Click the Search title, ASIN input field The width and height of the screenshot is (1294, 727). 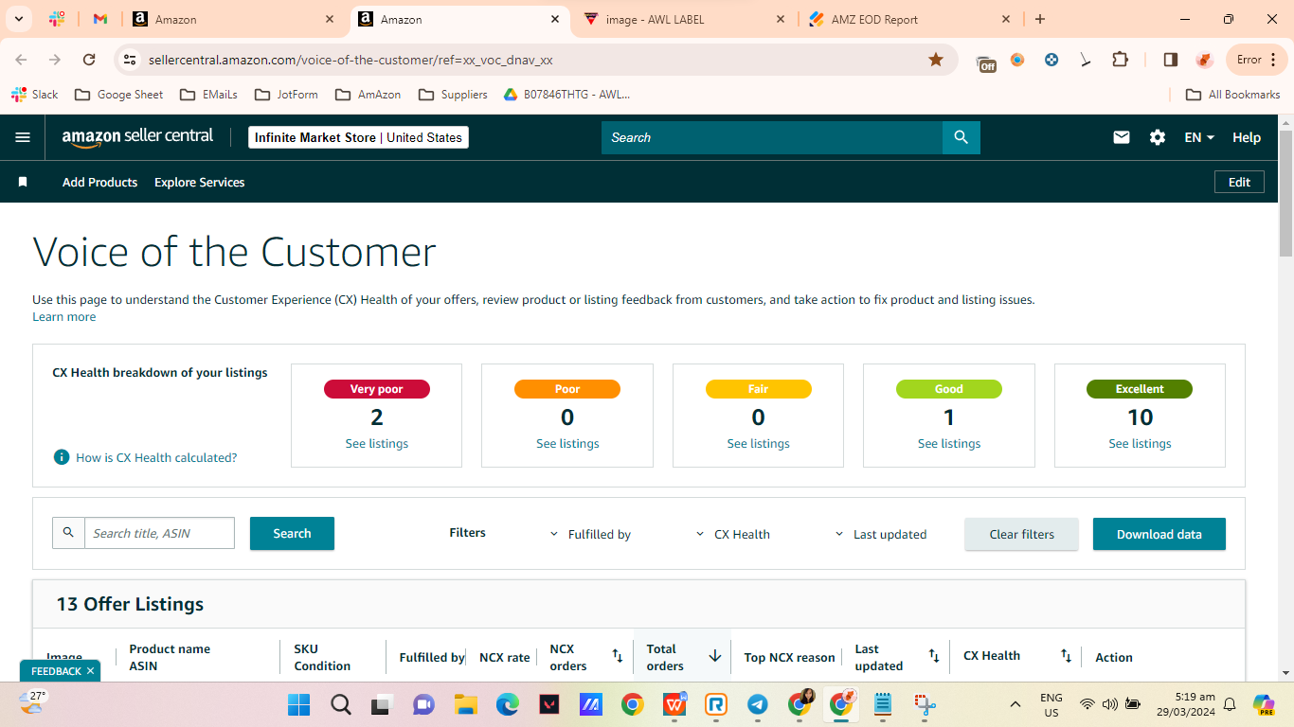pyautogui.click(x=159, y=533)
